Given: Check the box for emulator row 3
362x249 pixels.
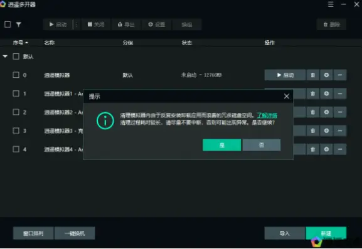Looking at the screenshot, I should 16,130.
